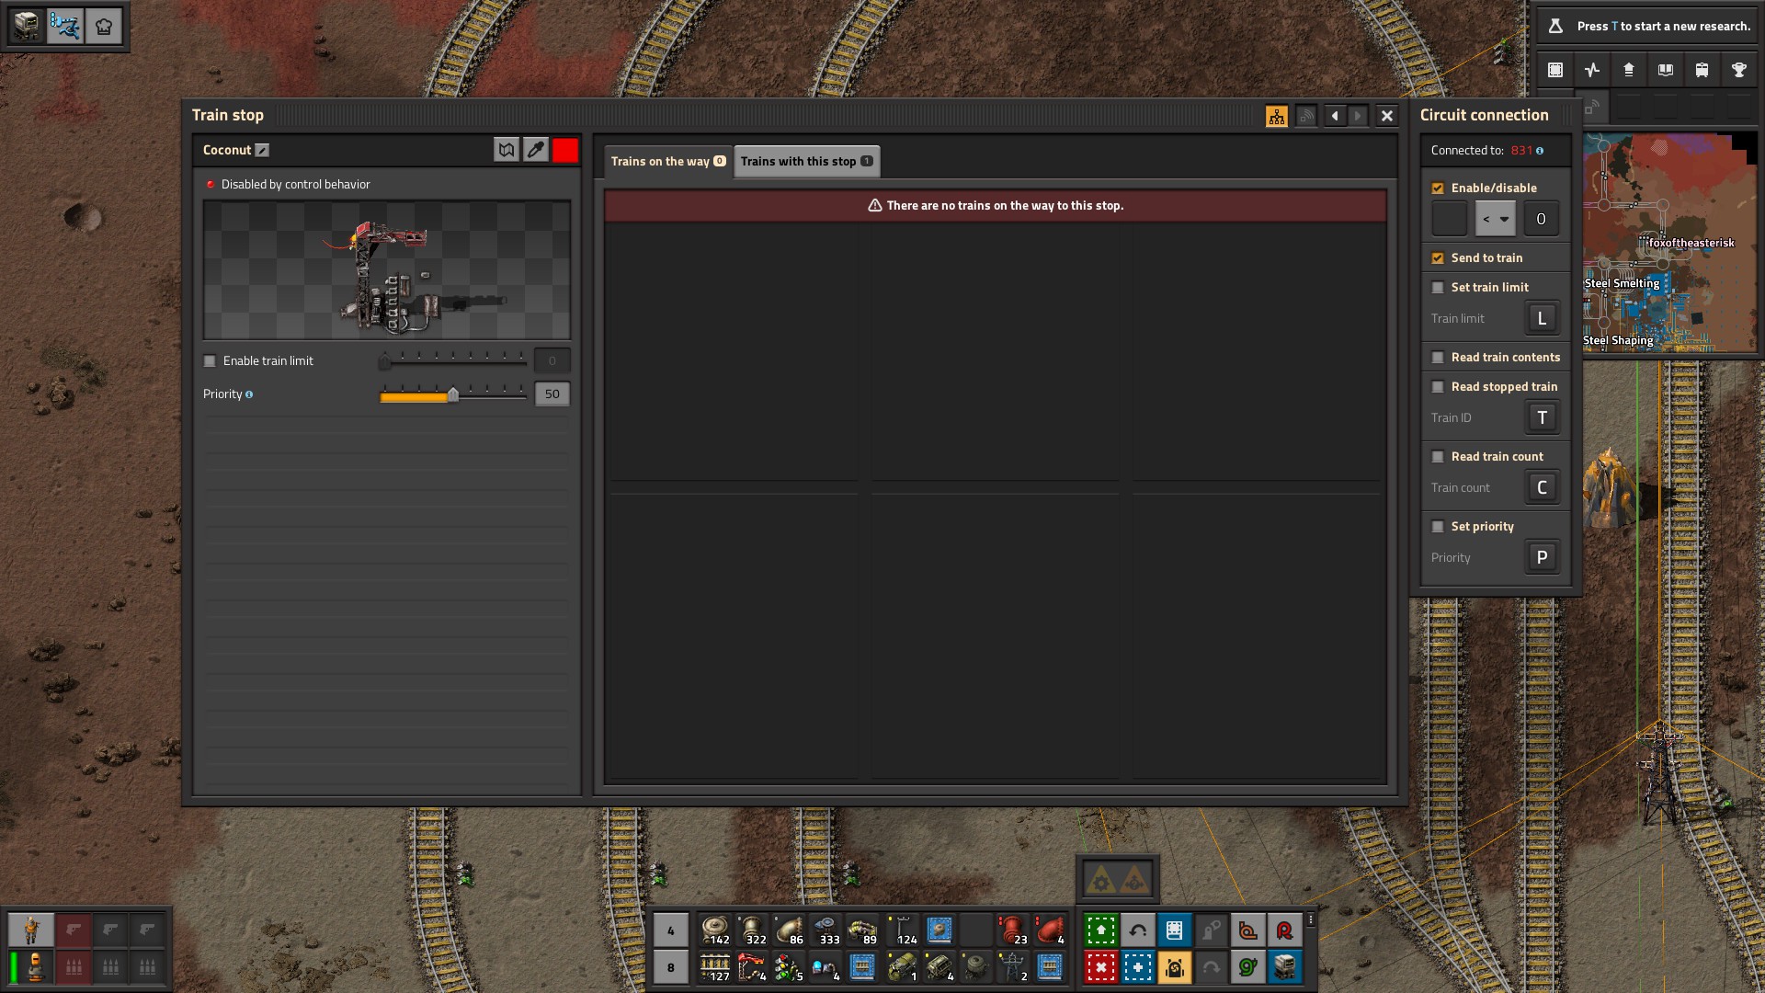Enable Read train count

point(1438,457)
